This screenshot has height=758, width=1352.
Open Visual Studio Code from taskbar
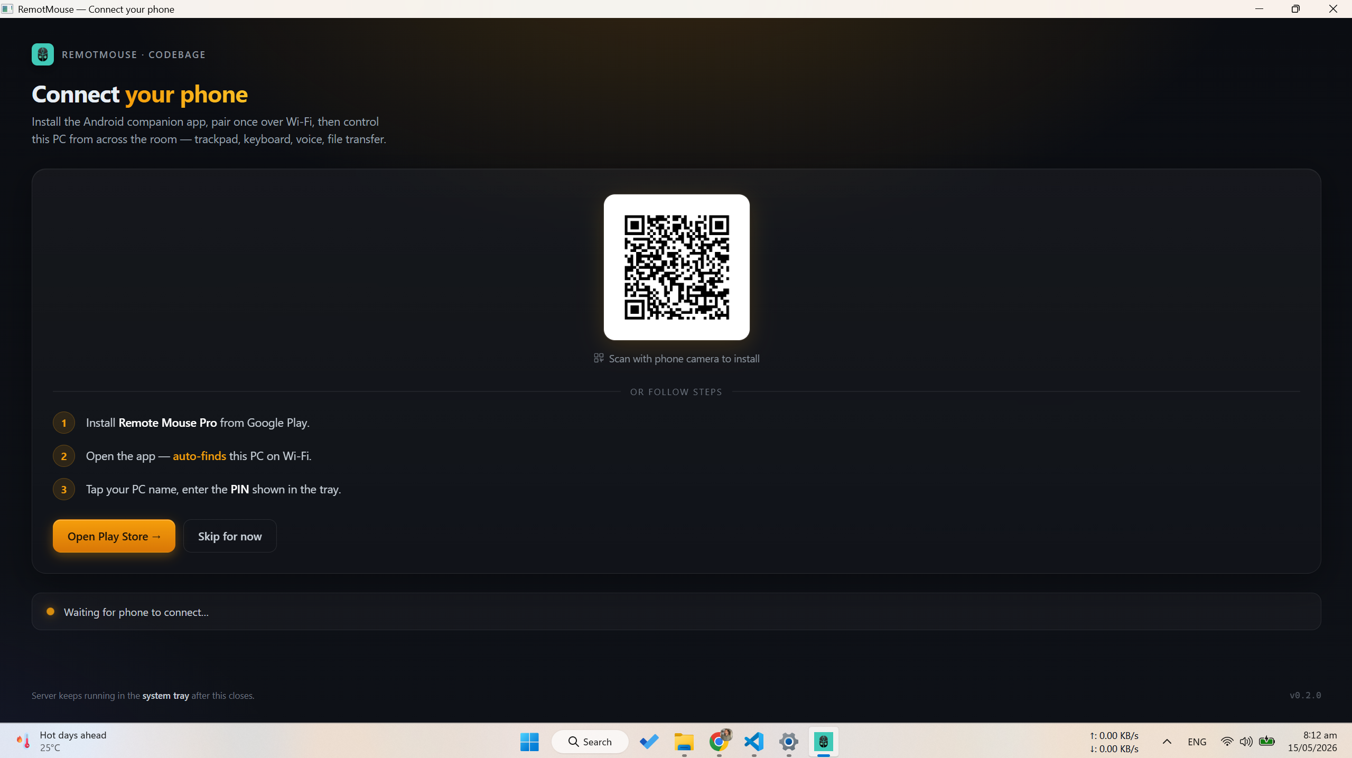[754, 742]
